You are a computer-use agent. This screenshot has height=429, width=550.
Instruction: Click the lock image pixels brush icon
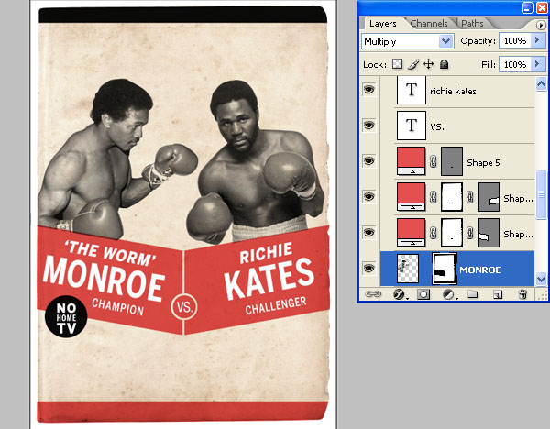click(x=412, y=65)
